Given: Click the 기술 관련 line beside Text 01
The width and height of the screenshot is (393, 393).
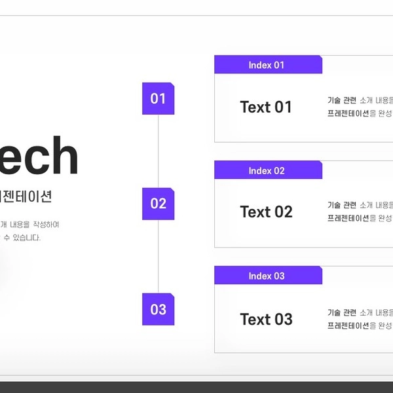Looking at the screenshot, I should click(360, 101).
